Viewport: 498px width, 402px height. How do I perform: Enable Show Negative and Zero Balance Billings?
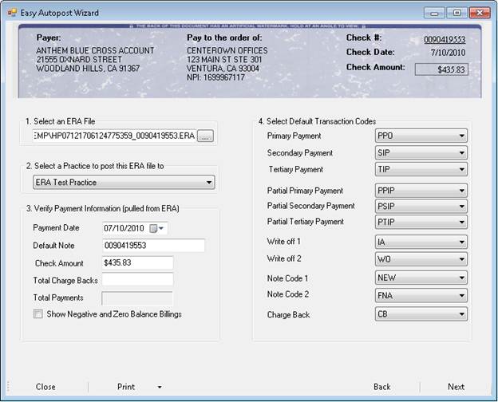coord(38,314)
